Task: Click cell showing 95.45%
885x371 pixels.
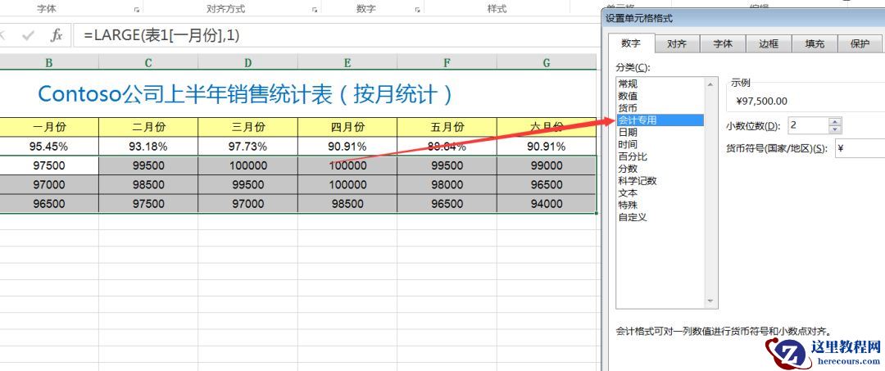Action: tap(49, 147)
